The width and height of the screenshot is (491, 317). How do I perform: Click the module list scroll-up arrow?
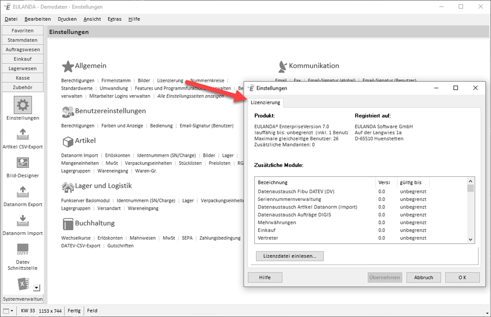pos(470,181)
